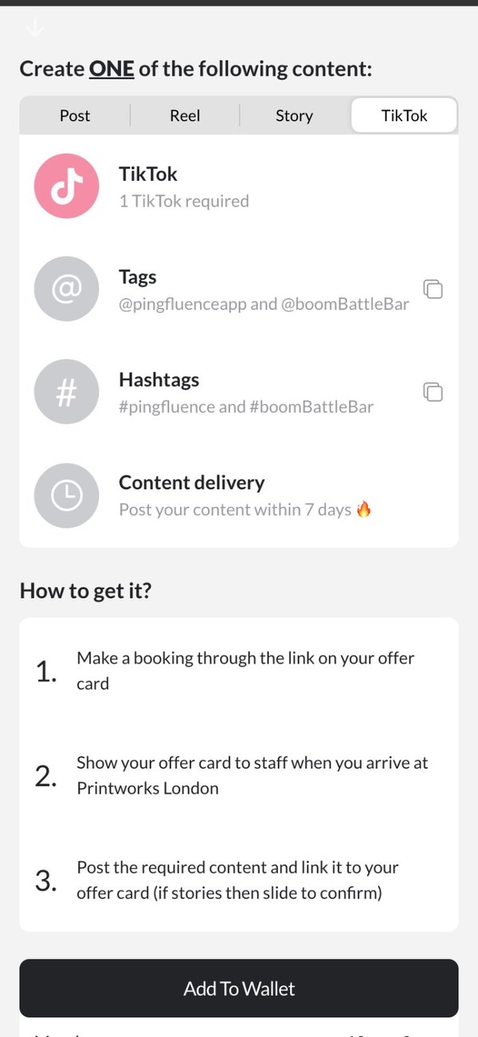Screen dimensions: 478x1037
Task: Click step 2 about showing your offer card
Action: pyautogui.click(x=252, y=775)
